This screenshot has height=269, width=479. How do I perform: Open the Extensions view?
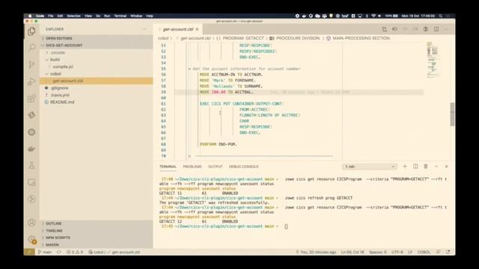coord(31,98)
